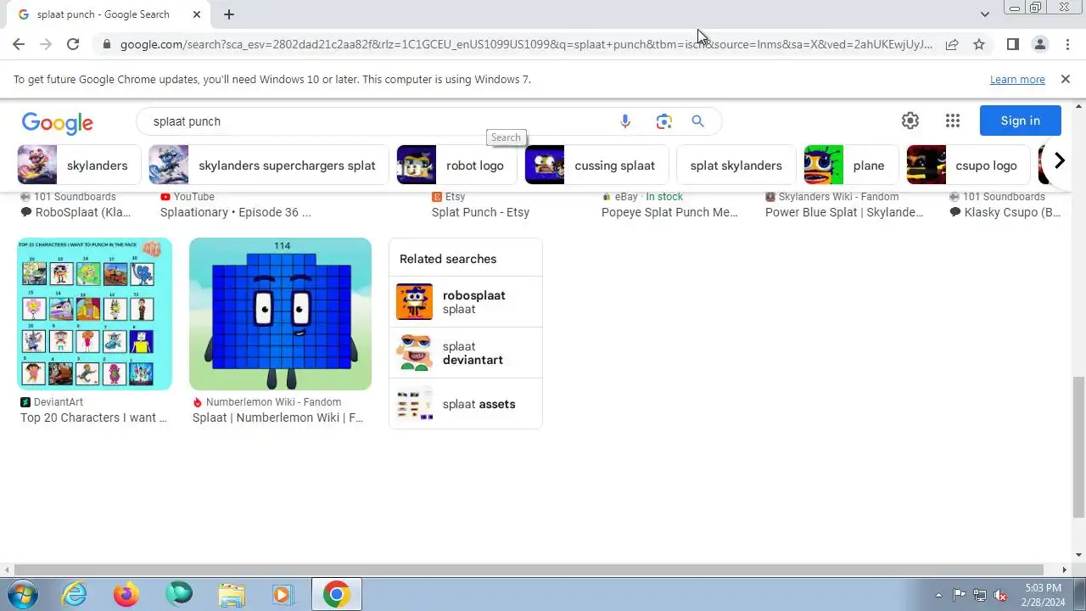Select the robot logo chip
This screenshot has width=1086, height=611.
(456, 165)
